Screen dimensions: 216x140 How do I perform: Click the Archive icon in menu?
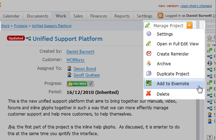[x=149, y=64]
